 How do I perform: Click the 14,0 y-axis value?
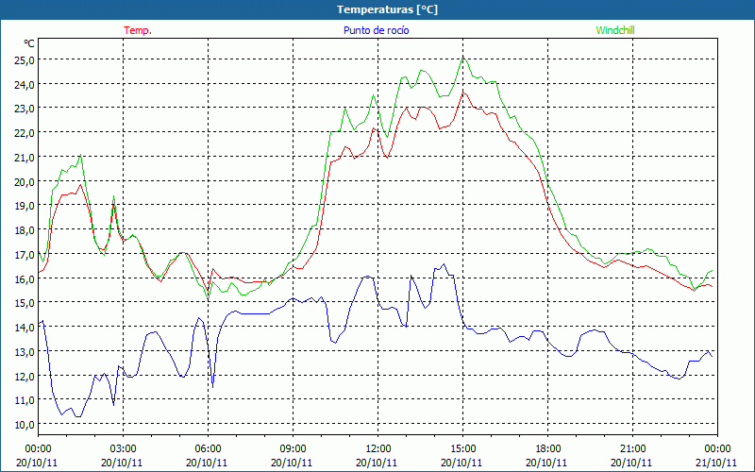(25, 328)
